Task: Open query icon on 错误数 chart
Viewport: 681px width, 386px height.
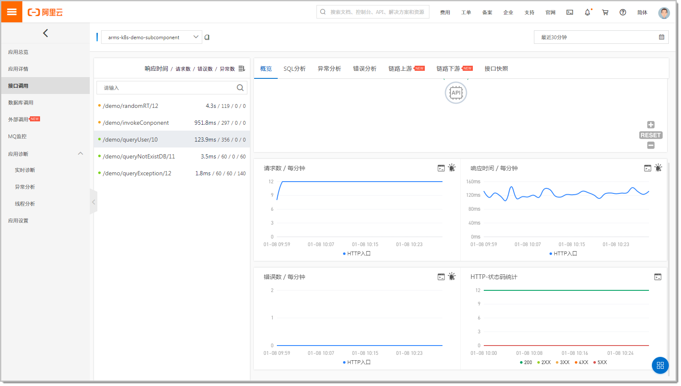Action: pos(441,277)
